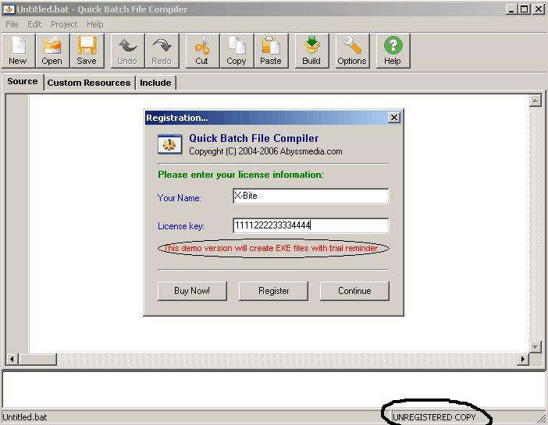548x425 pixels.
Task: Click the red demo version trial reminder text
Action: pos(271,248)
